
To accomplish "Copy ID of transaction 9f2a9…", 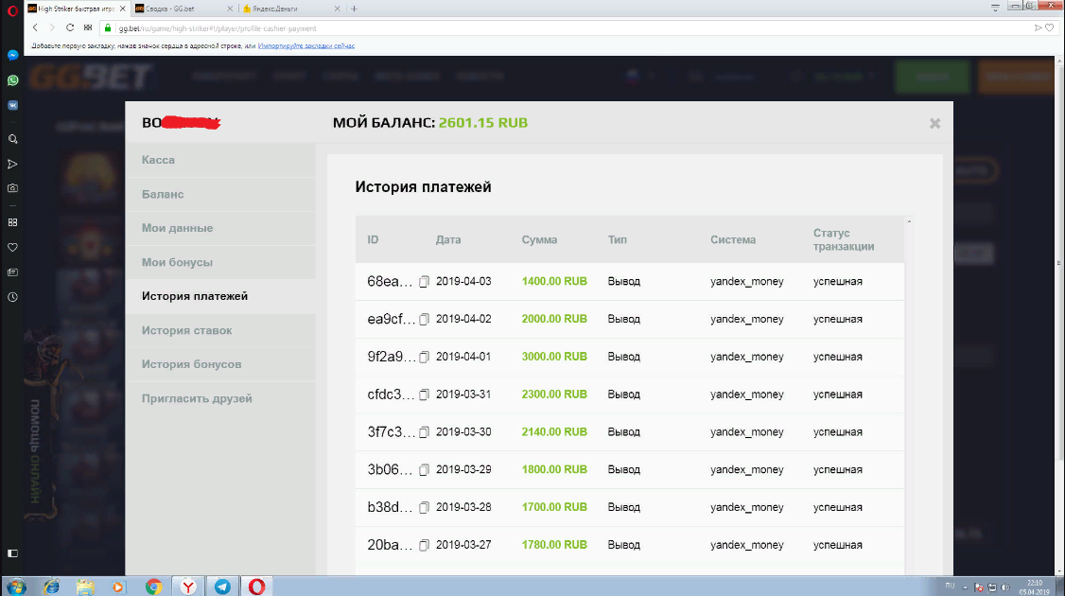I will pyautogui.click(x=424, y=357).
